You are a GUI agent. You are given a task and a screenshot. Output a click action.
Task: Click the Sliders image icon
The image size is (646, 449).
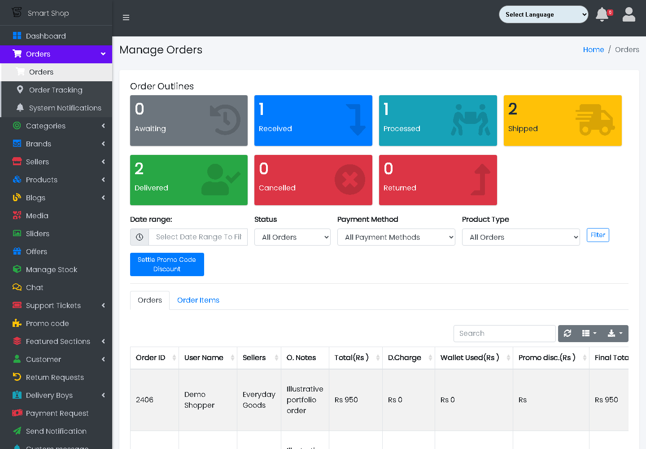pyautogui.click(x=17, y=233)
